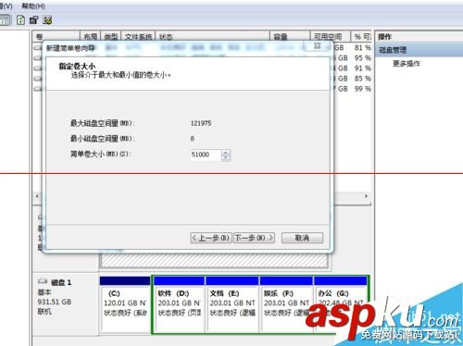The image size is (463, 346).
Task: Click the volume row showing 99 %
Action: 353,89
